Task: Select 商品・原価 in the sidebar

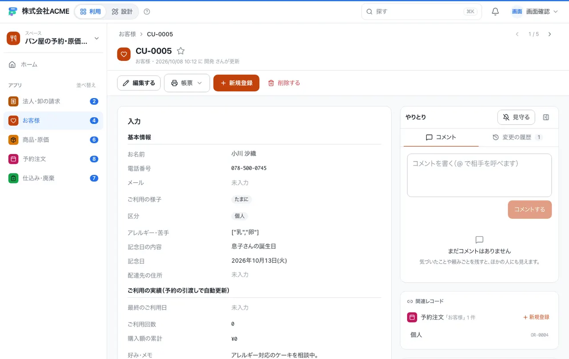Action: point(53,140)
